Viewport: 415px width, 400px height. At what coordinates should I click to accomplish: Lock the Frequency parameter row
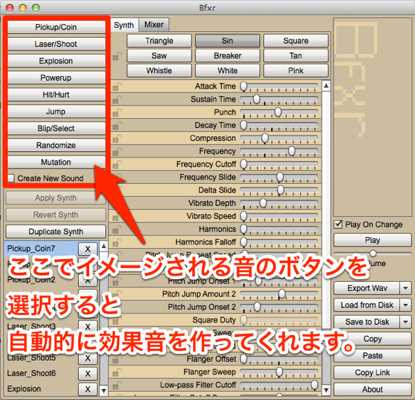pos(117,151)
